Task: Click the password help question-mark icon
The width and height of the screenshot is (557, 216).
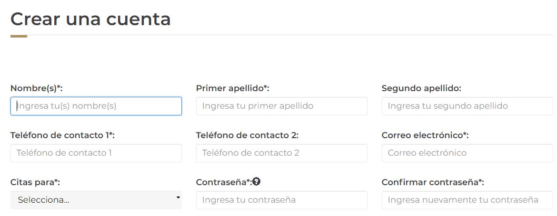Action: coord(257,181)
